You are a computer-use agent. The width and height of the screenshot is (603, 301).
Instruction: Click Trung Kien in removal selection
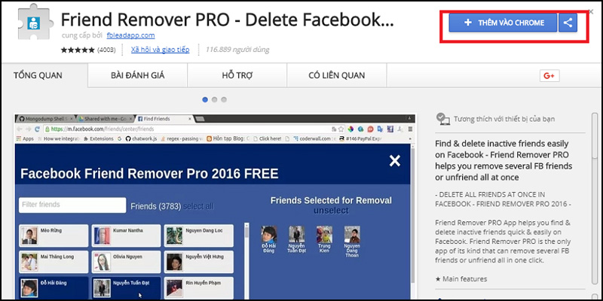[x=324, y=239]
